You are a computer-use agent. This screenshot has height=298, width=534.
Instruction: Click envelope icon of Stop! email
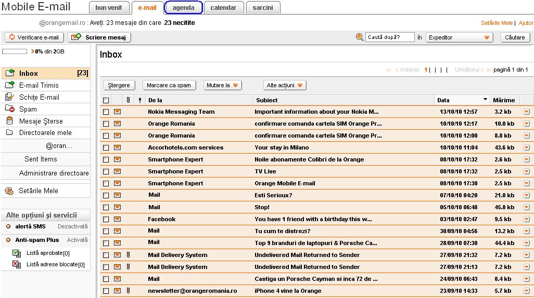[x=117, y=207]
